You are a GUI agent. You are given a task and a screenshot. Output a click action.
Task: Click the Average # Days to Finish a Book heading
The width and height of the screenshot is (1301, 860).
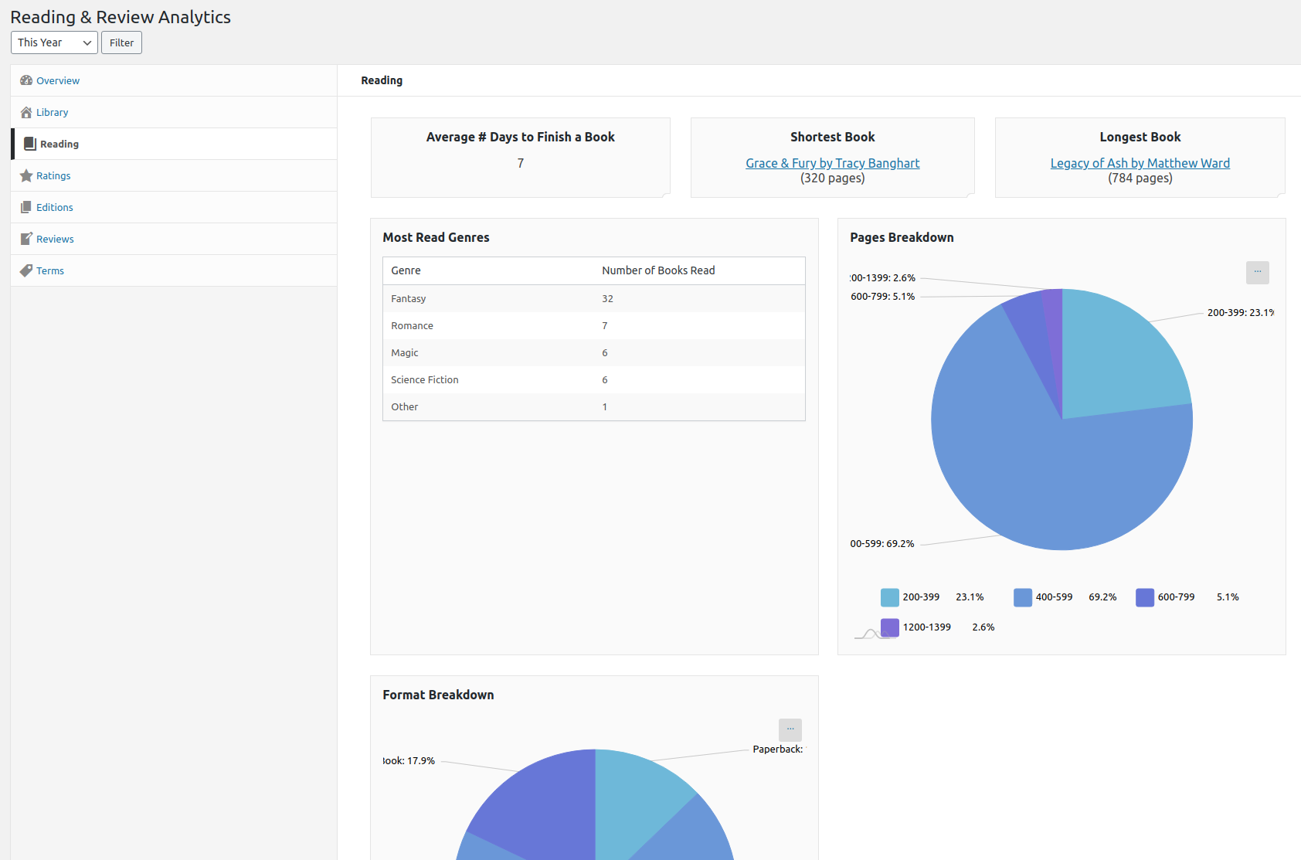click(520, 137)
